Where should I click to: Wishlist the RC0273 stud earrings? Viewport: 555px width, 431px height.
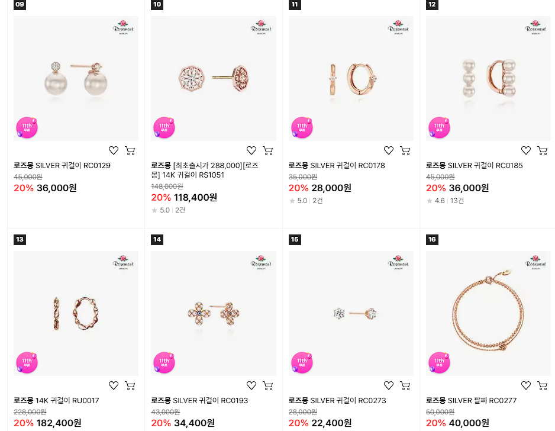coord(389,385)
